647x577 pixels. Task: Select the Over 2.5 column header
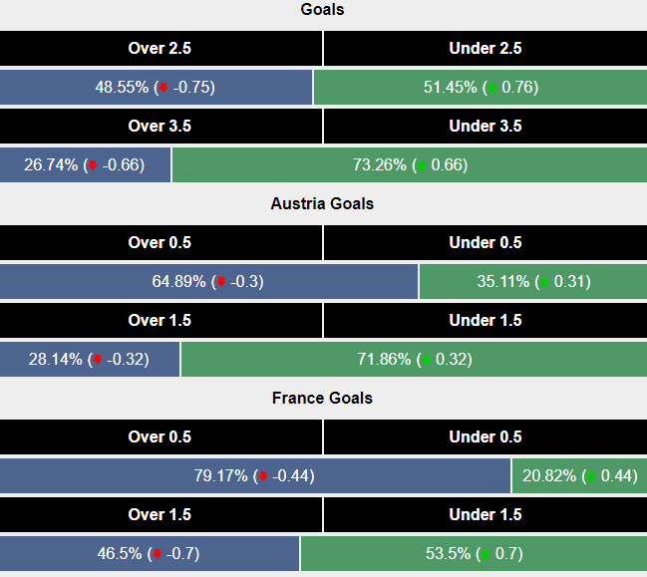pos(160,48)
